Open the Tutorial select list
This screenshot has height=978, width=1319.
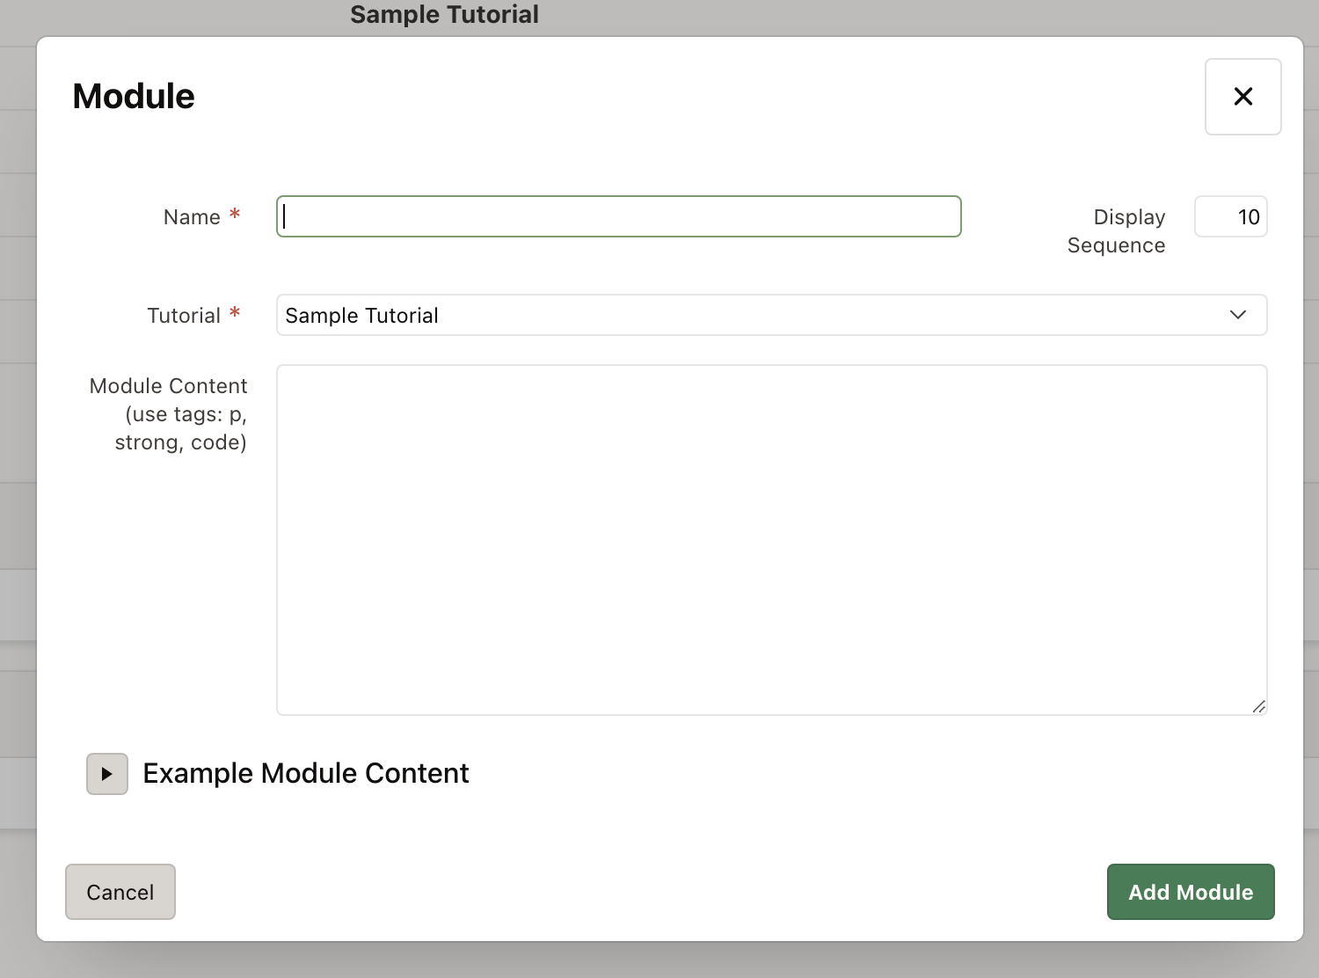pyautogui.click(x=770, y=315)
